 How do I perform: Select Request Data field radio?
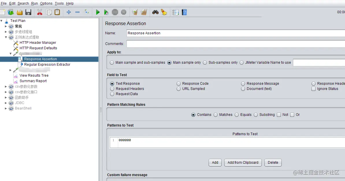[112, 94]
